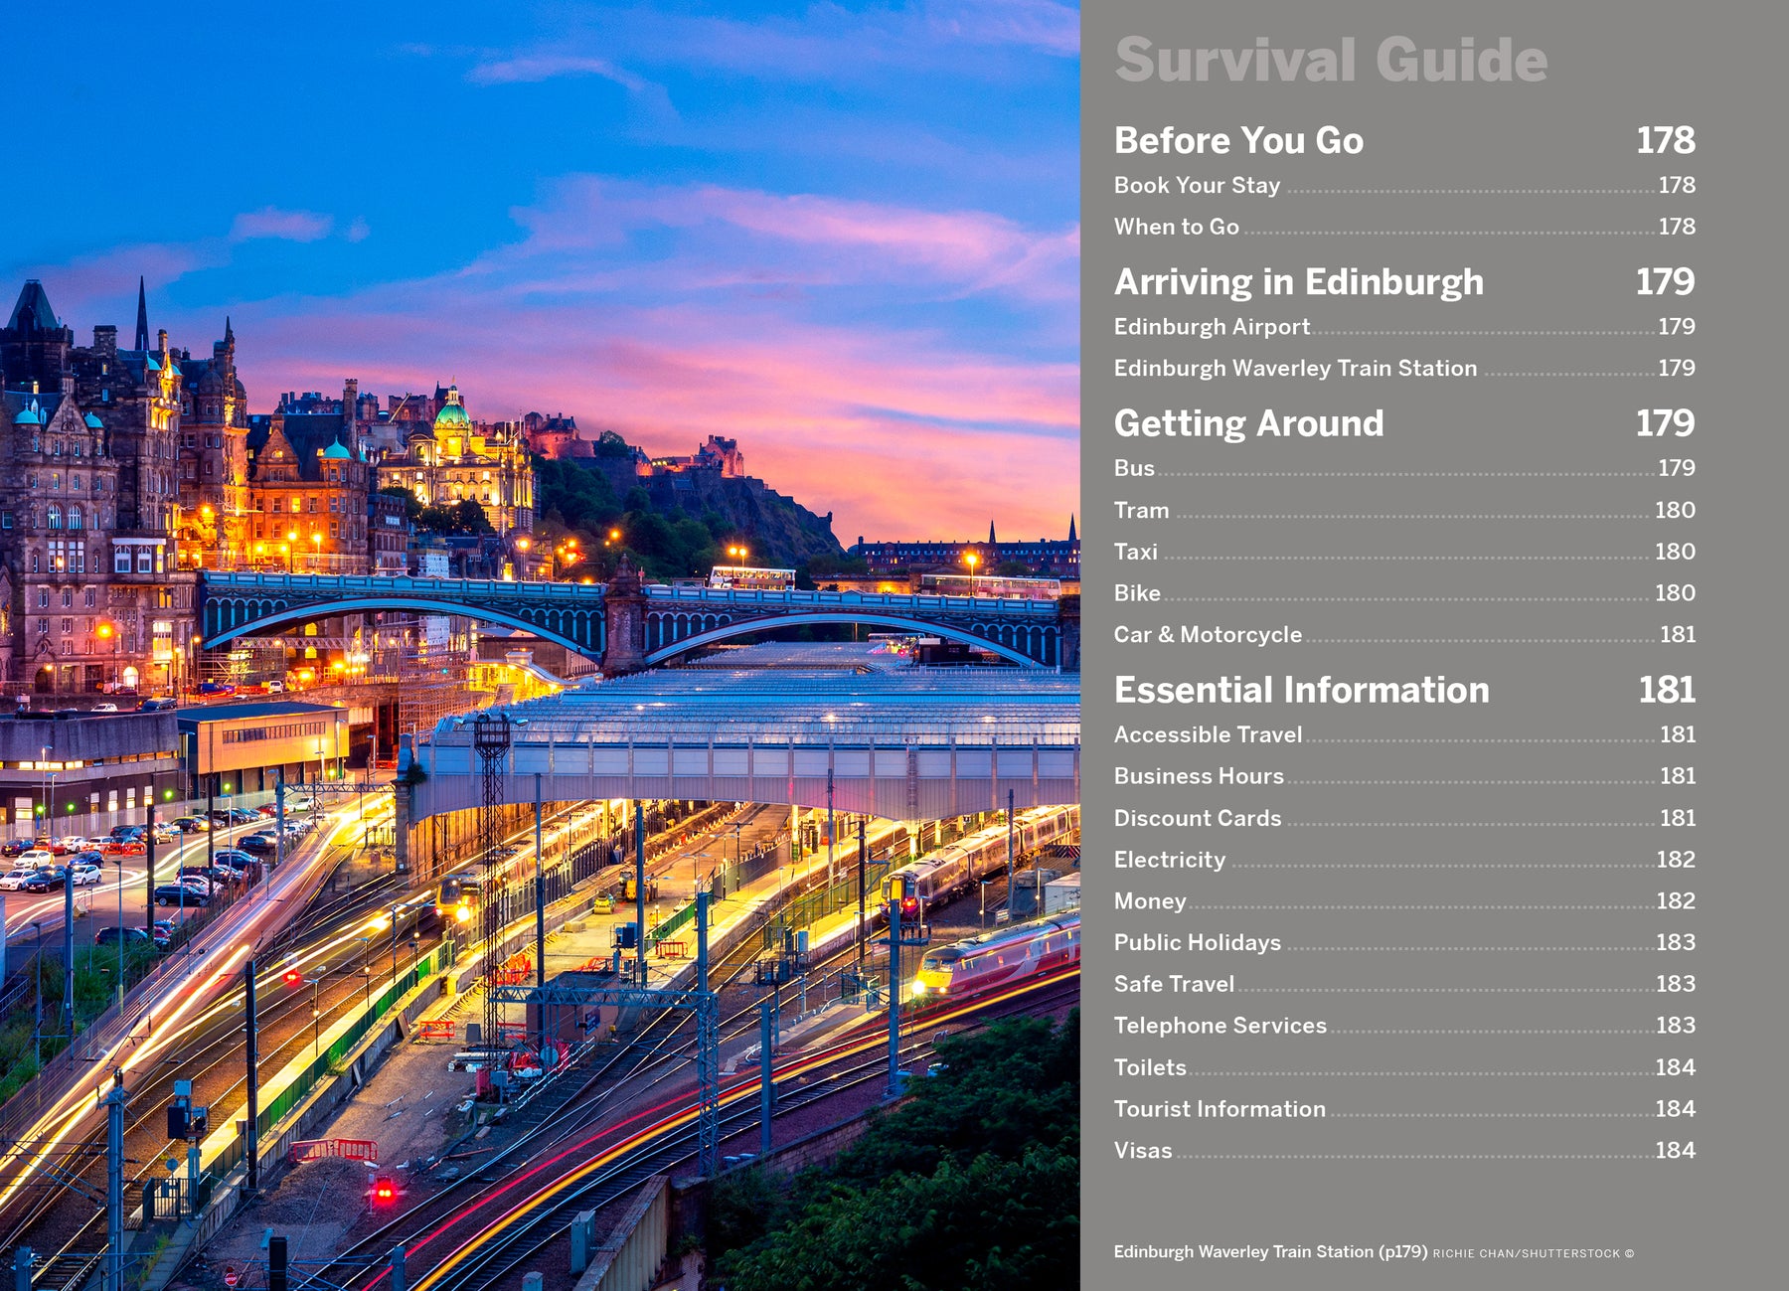Select the Tram entry
The height and width of the screenshot is (1291, 1789).
point(1404,510)
